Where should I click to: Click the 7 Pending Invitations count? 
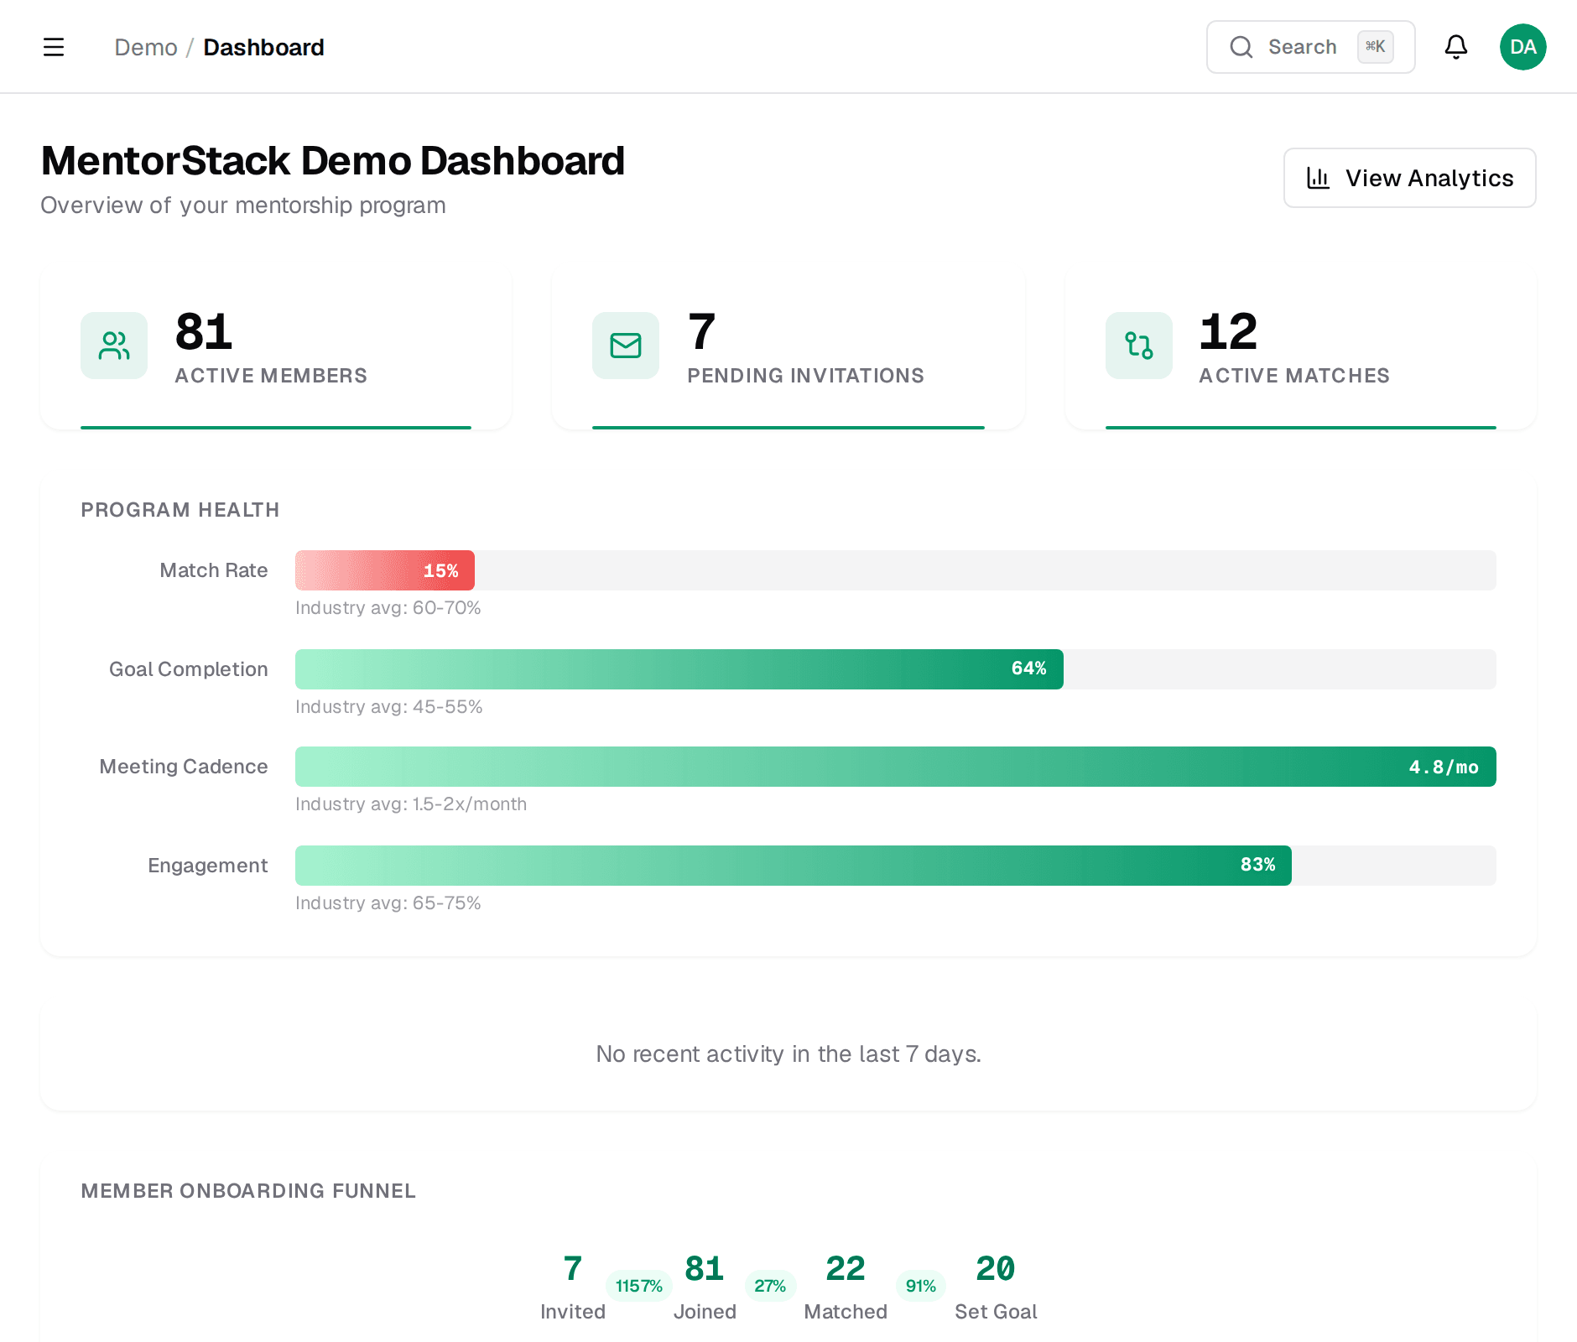coord(701,332)
